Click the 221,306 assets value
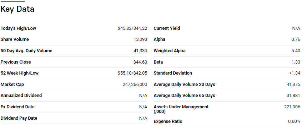The height and width of the screenshot is (130, 302). click(292, 107)
